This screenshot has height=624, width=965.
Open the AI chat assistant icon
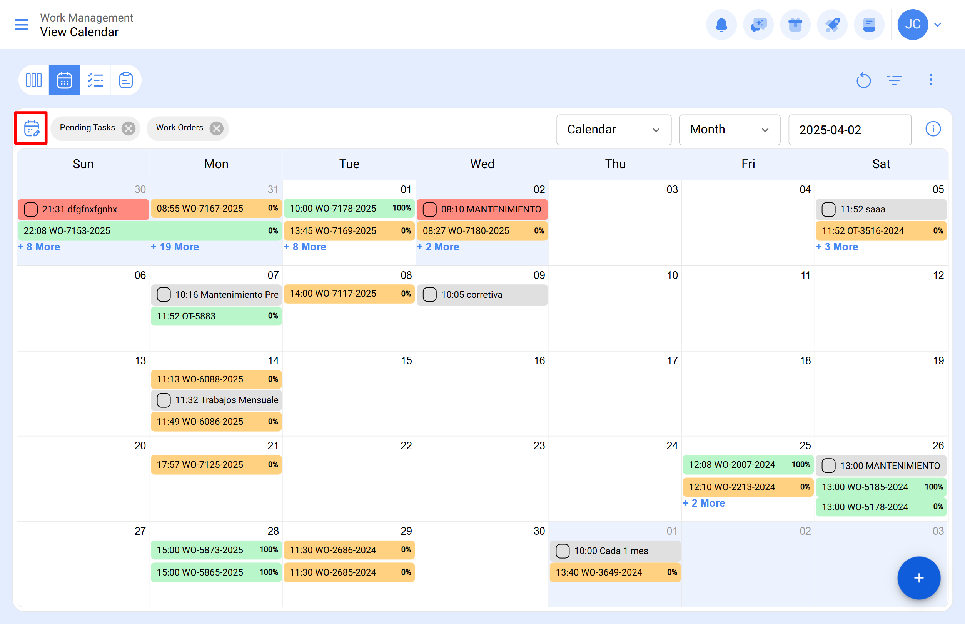point(758,25)
